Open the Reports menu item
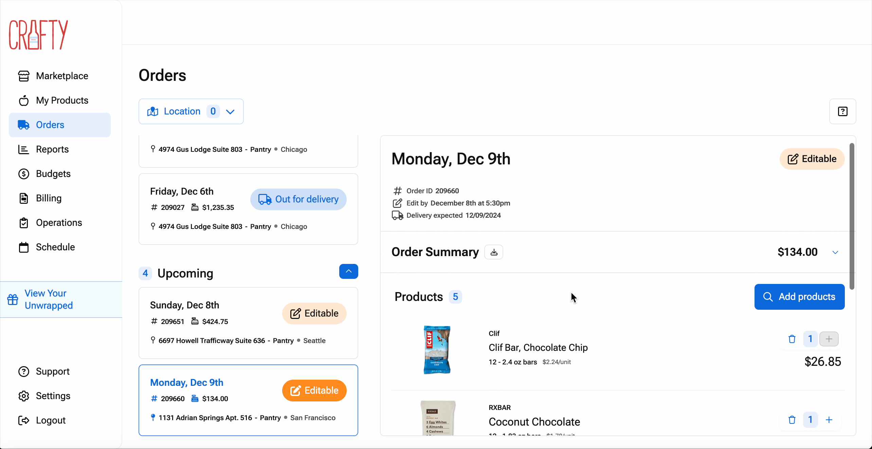The image size is (872, 449). tap(52, 149)
